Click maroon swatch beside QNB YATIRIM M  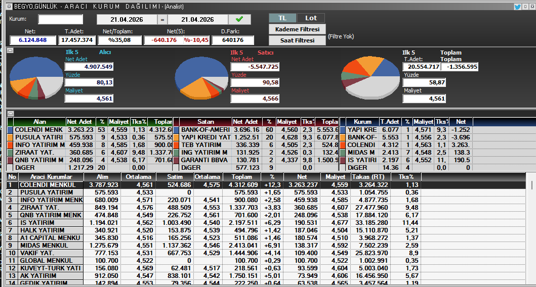[10, 160]
